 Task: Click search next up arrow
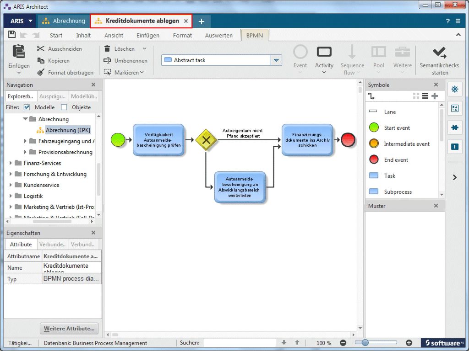(x=297, y=343)
